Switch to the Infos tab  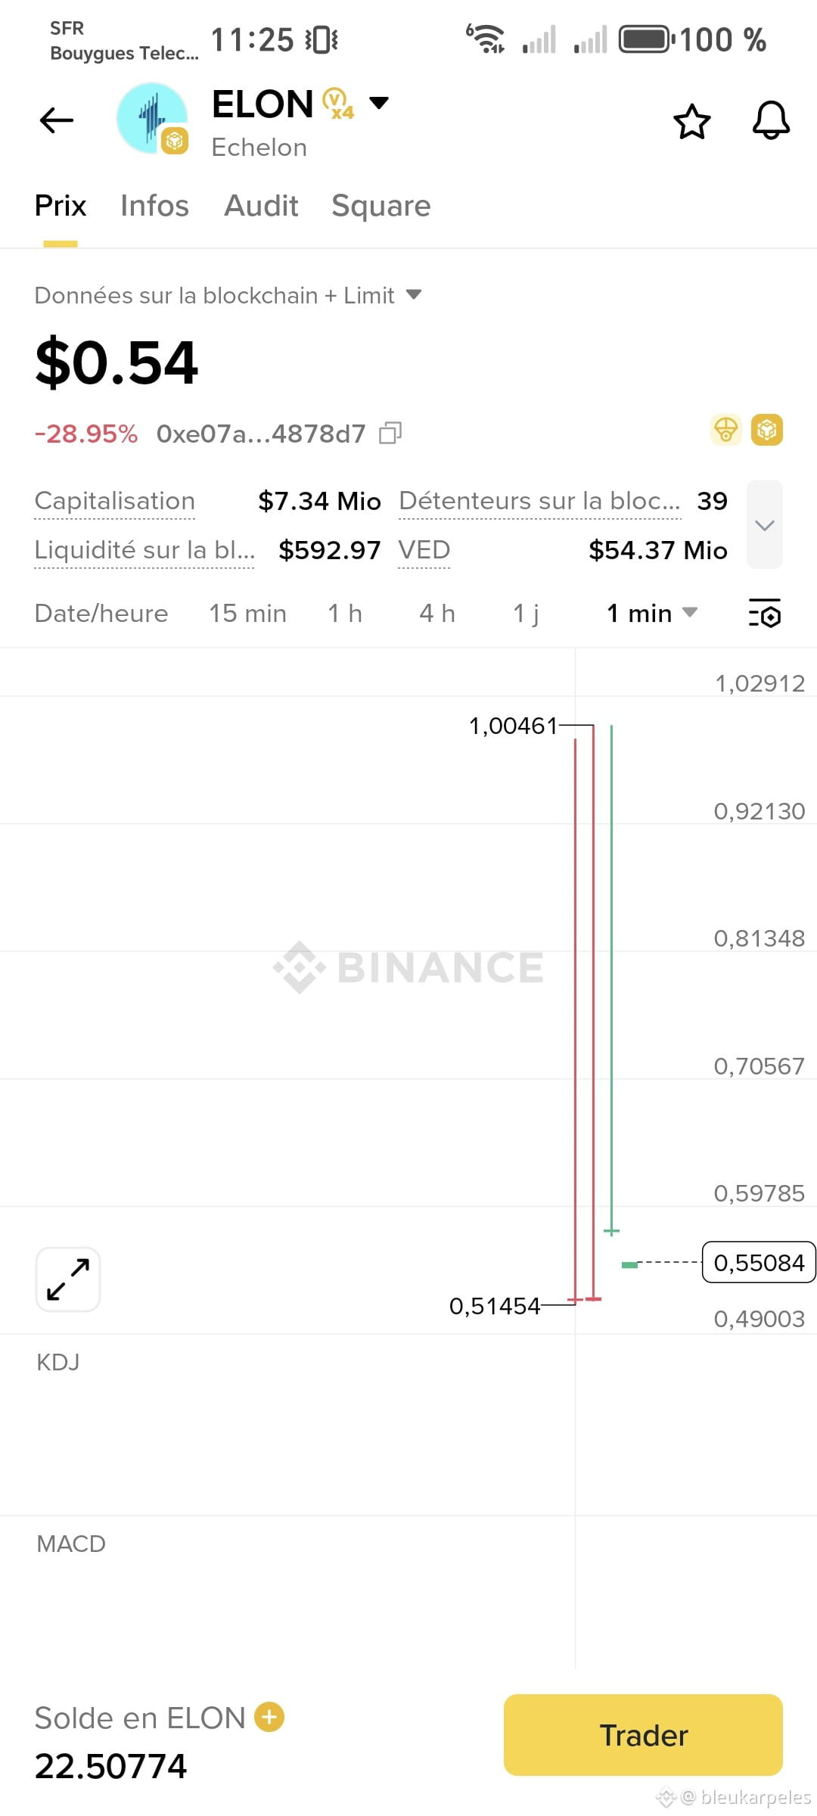154,206
